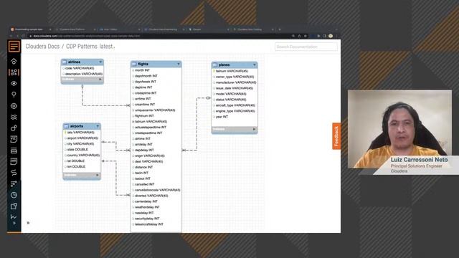Click the two linked circles sidebar icon
Image resolution: width=459 pixels, height=258 pixels.
(14, 128)
